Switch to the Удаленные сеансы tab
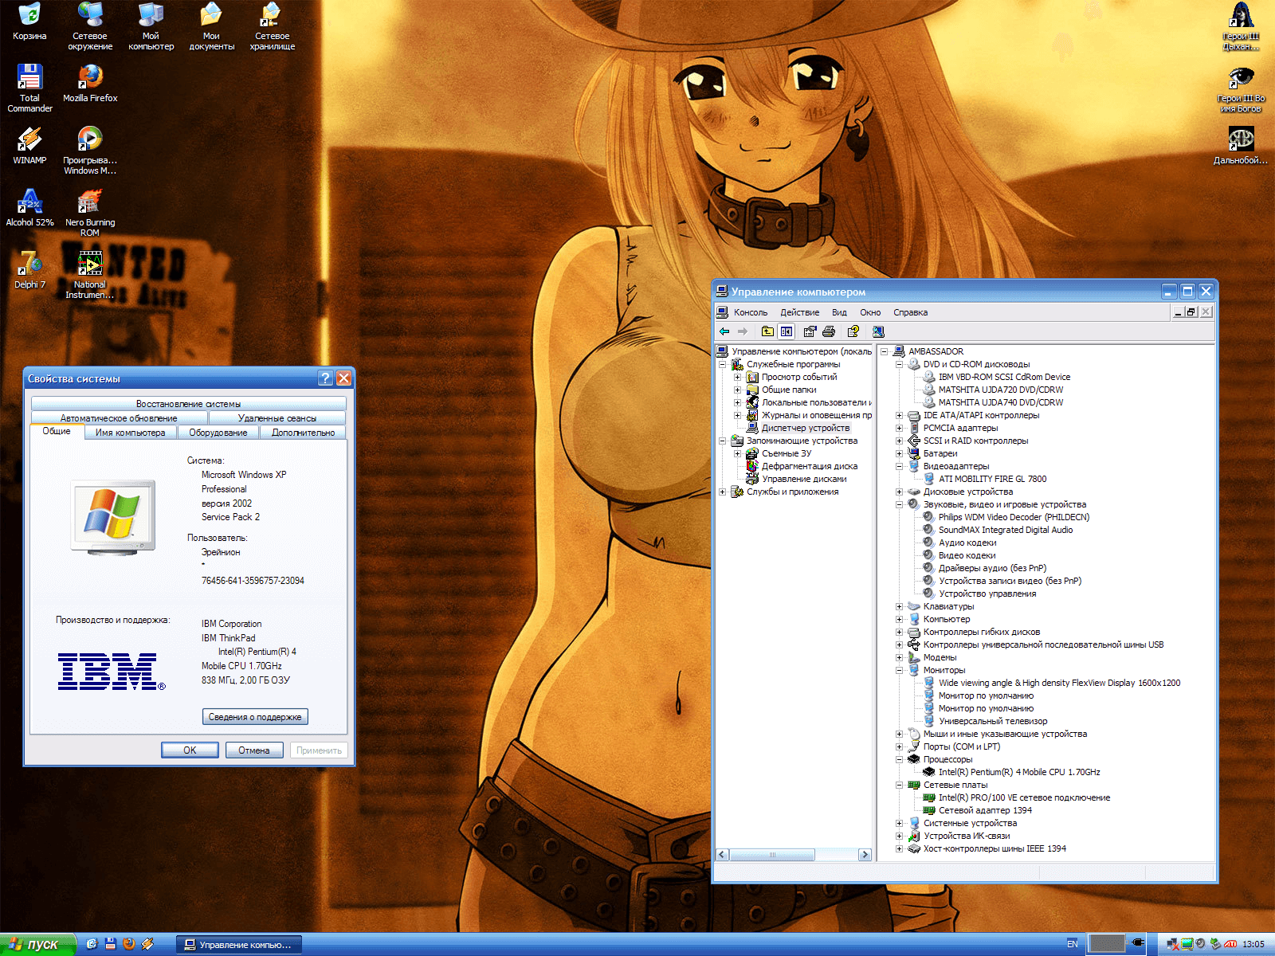The height and width of the screenshot is (956, 1275). 277,418
